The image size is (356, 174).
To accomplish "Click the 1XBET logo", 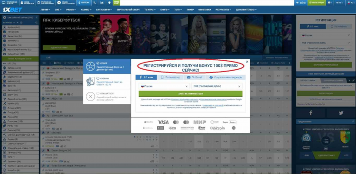I will pyautogui.click(x=12, y=10).
